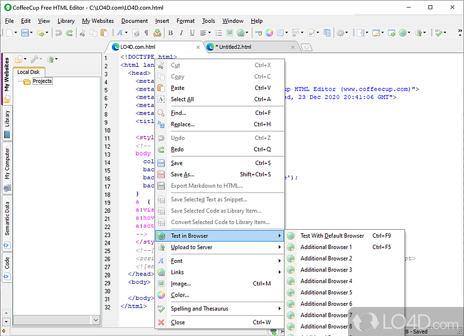
Task: Click the toolbar Paste clipboard icon
Action: (104, 32)
